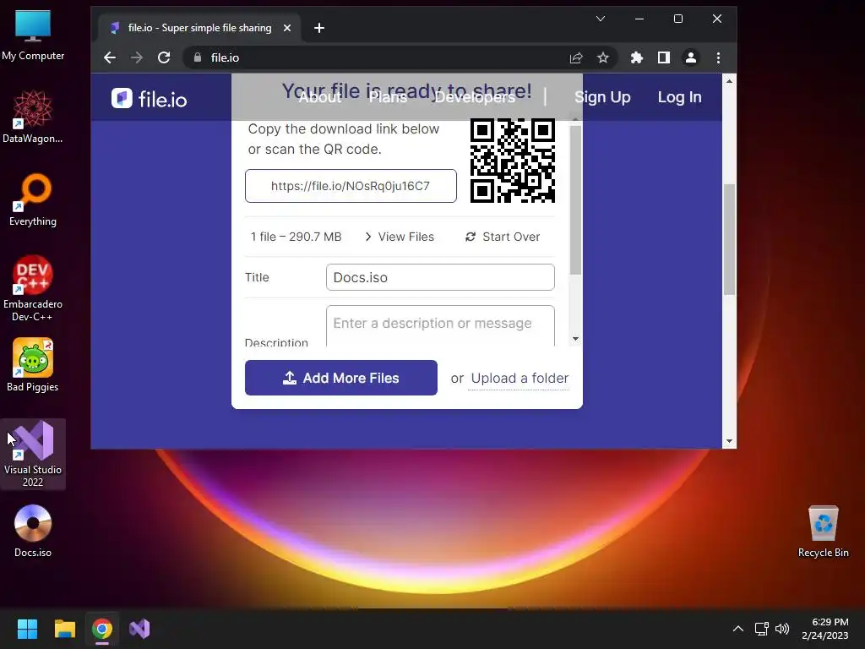Click Chrome icon in taskbar

pyautogui.click(x=102, y=629)
